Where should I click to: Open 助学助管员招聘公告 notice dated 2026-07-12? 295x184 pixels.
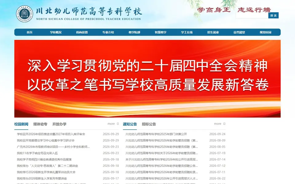tap(162, 166)
